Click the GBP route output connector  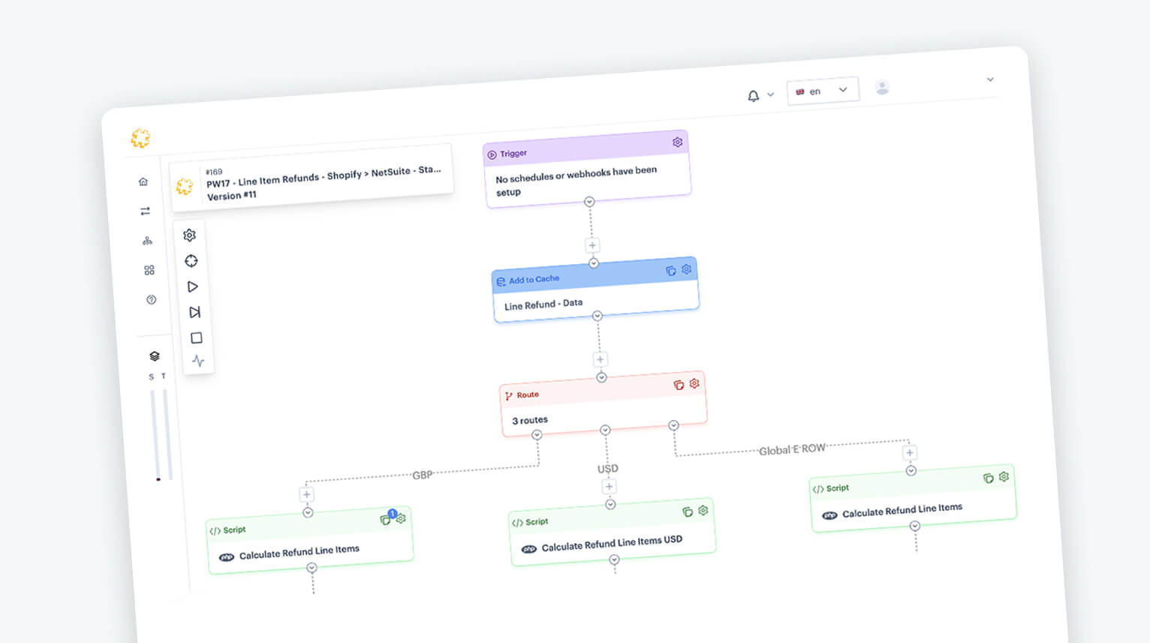[x=537, y=435]
